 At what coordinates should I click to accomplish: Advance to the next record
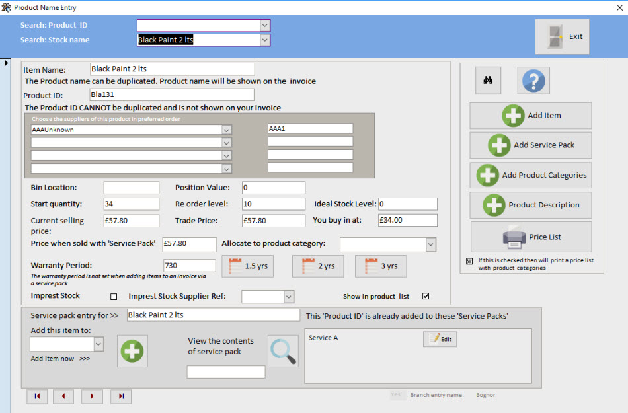click(x=92, y=396)
